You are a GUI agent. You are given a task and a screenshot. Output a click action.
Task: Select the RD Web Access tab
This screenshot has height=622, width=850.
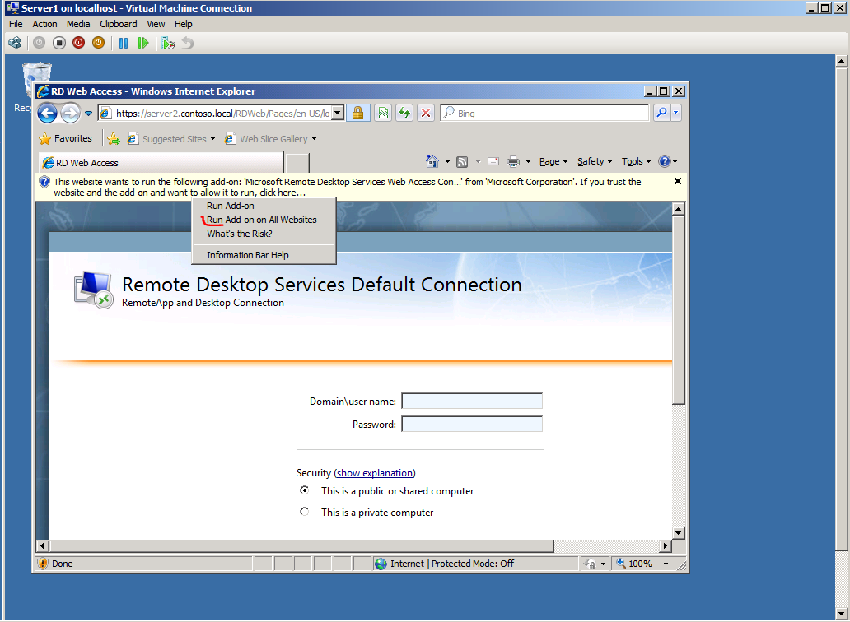(161, 162)
